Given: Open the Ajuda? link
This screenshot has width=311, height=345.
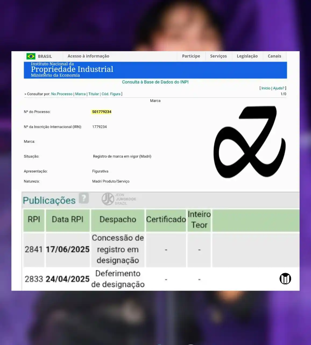Looking at the screenshot, I should click(279, 88).
